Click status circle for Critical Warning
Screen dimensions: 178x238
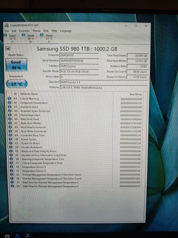pos(9,99)
